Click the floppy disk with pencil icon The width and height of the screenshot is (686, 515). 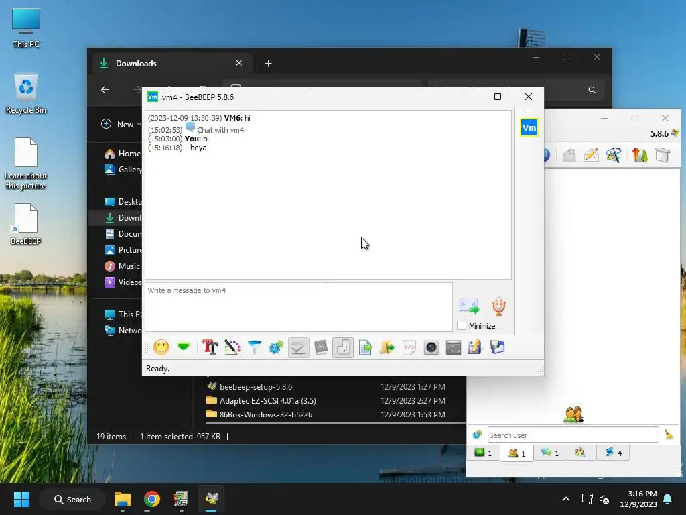pyautogui.click(x=475, y=347)
